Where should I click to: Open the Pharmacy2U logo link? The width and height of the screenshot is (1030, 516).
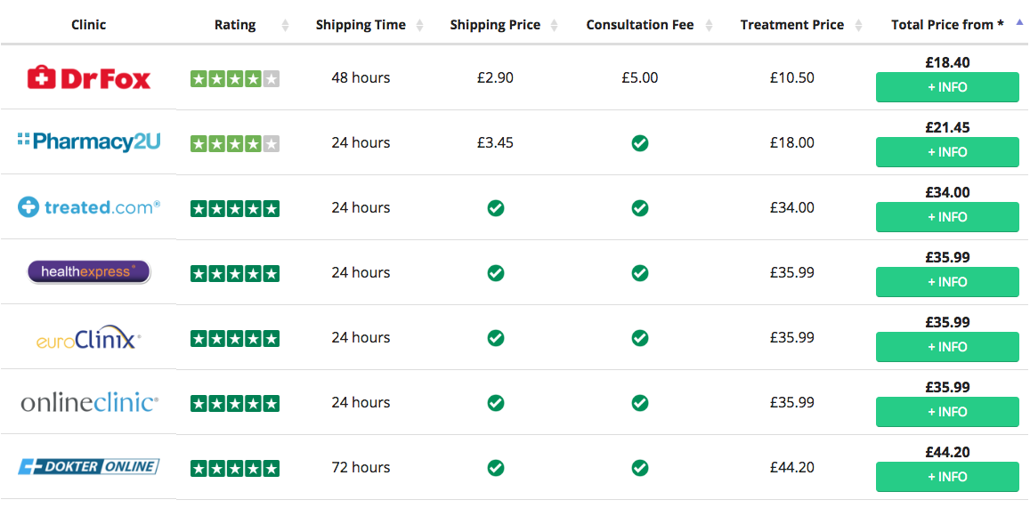point(89,142)
